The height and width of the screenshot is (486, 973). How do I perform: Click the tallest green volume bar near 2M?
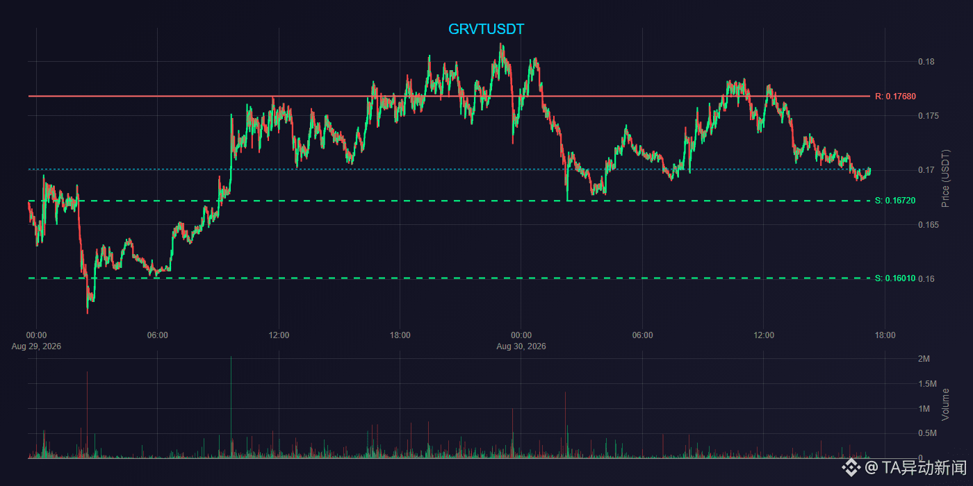(x=231, y=407)
